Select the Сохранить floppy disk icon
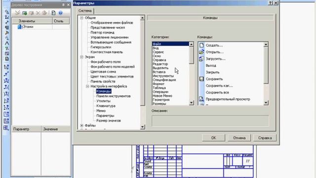Image resolution: width=316 pixels, height=178 pixels. pos(201,79)
